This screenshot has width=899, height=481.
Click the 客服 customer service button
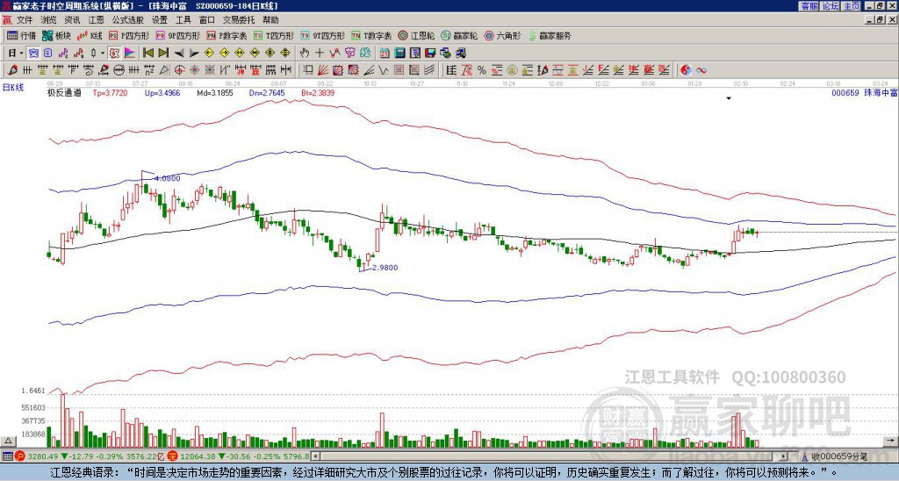(809, 6)
